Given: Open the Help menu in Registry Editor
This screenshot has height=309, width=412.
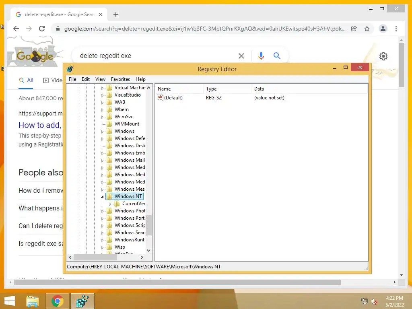Looking at the screenshot, I should pyautogui.click(x=140, y=79).
